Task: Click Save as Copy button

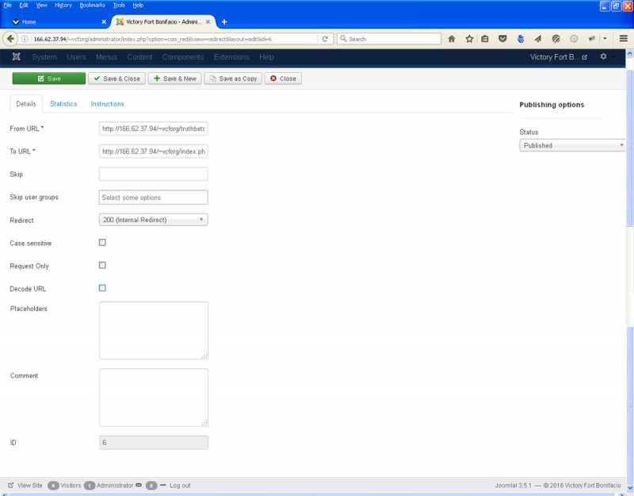Action: click(233, 79)
